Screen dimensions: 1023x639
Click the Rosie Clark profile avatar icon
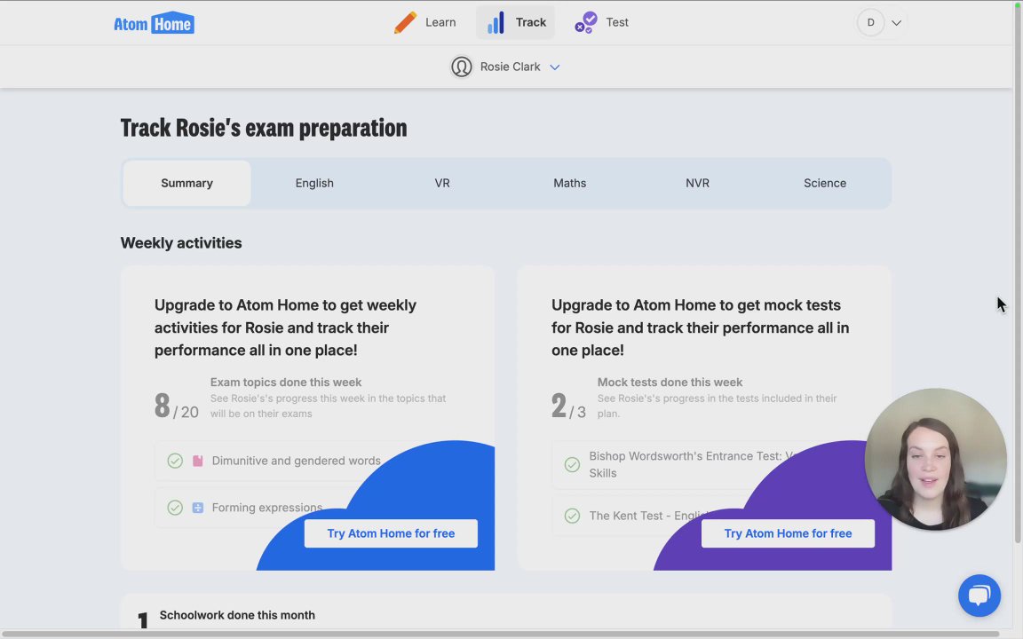(461, 67)
